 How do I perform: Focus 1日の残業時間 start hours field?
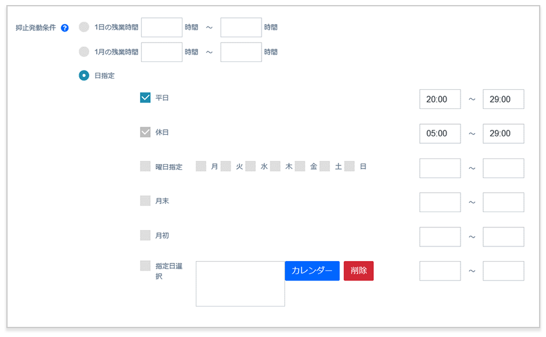coord(162,27)
